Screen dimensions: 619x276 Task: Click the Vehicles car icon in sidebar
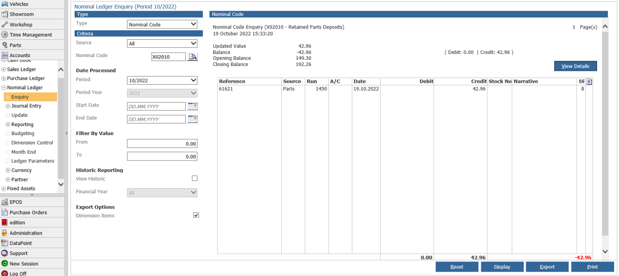4,4
